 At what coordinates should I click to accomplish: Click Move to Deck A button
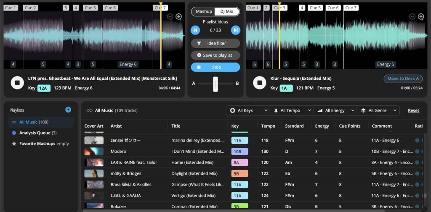coord(403,79)
